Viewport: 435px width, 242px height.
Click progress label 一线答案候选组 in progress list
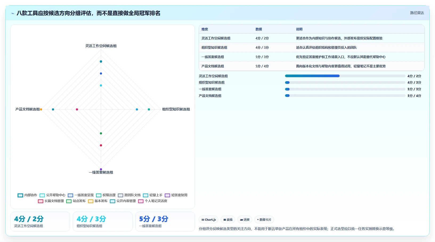[x=210, y=89]
